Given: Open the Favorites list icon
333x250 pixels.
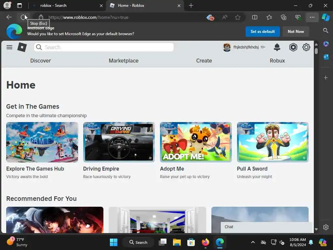Looking at the screenshot, I should [269, 17].
